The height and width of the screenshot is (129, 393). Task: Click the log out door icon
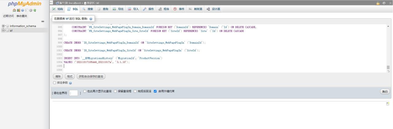[18, 10]
